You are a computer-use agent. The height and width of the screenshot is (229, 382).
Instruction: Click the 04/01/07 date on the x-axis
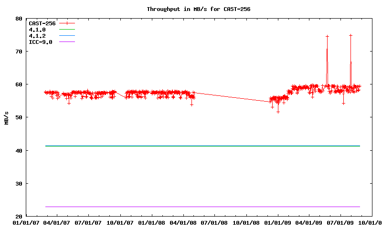tap(57, 222)
